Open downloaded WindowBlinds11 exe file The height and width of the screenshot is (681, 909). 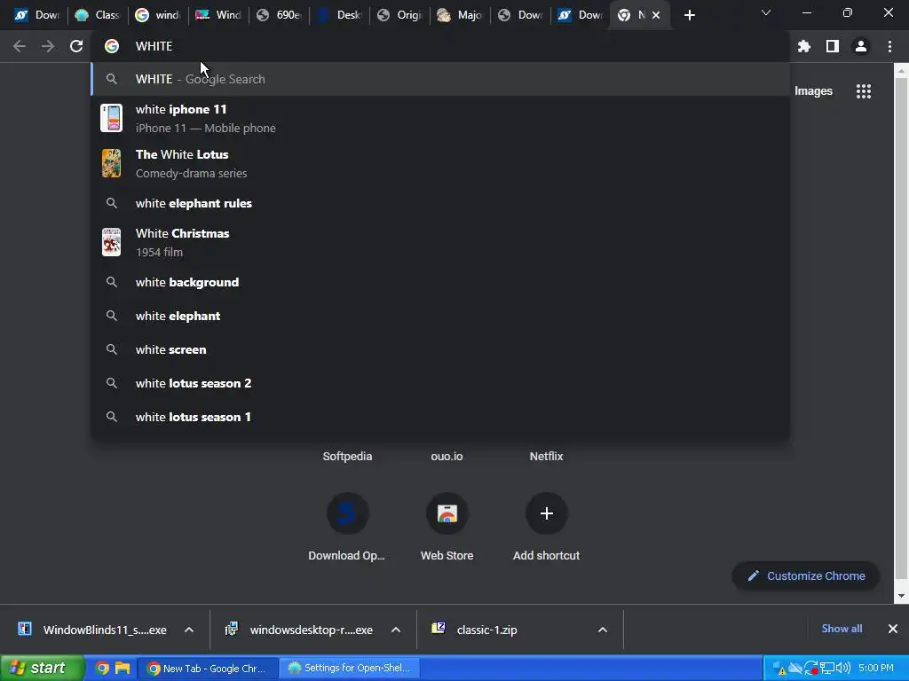[92, 630]
